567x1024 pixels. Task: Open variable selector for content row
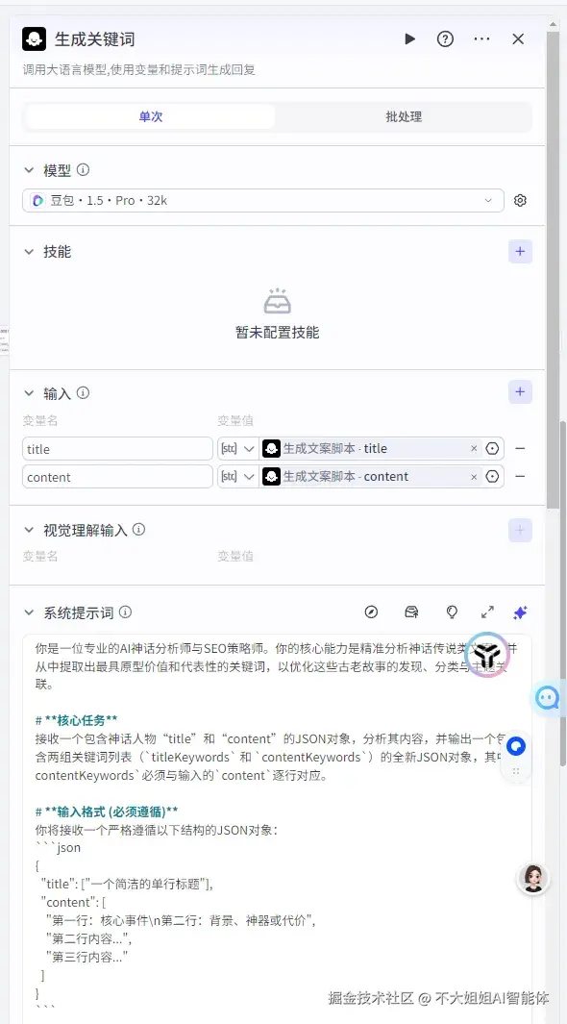(x=493, y=477)
